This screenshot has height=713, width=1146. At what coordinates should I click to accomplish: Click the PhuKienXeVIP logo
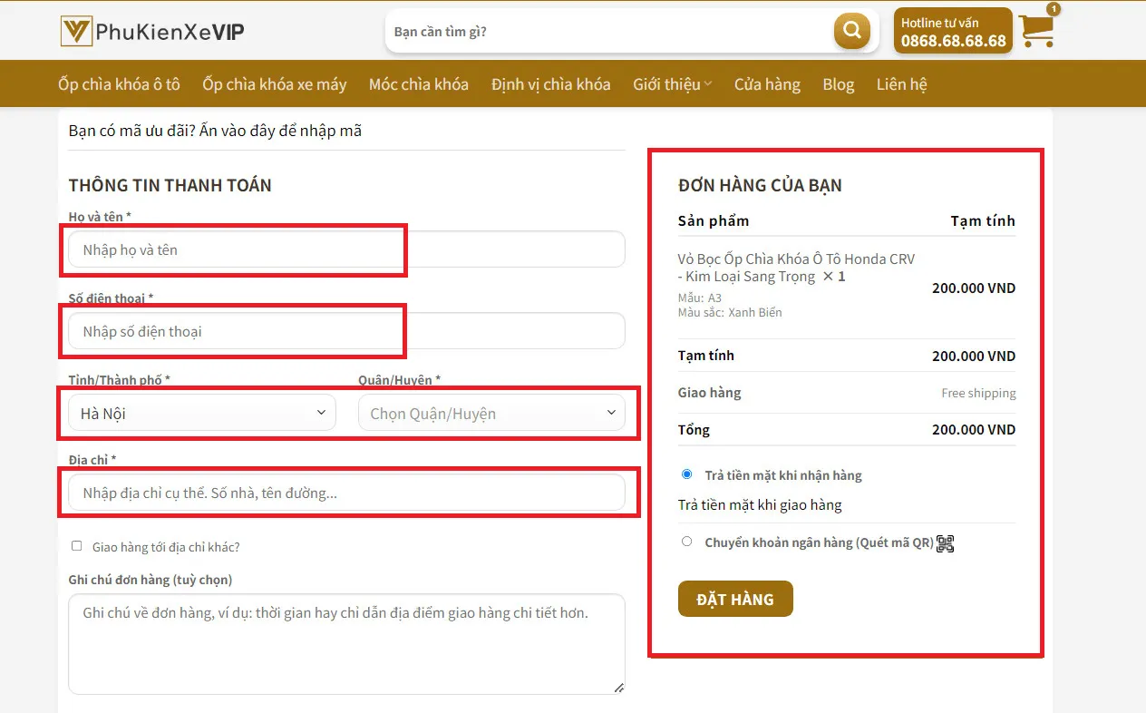152,32
